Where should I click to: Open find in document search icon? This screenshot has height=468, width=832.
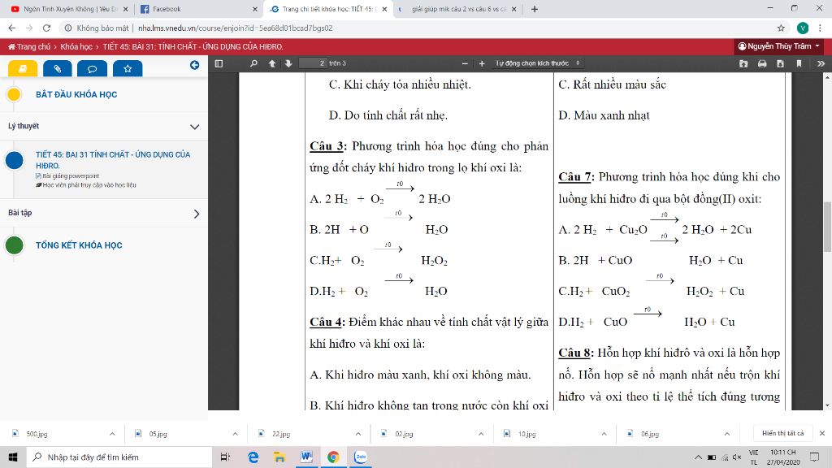[253, 63]
